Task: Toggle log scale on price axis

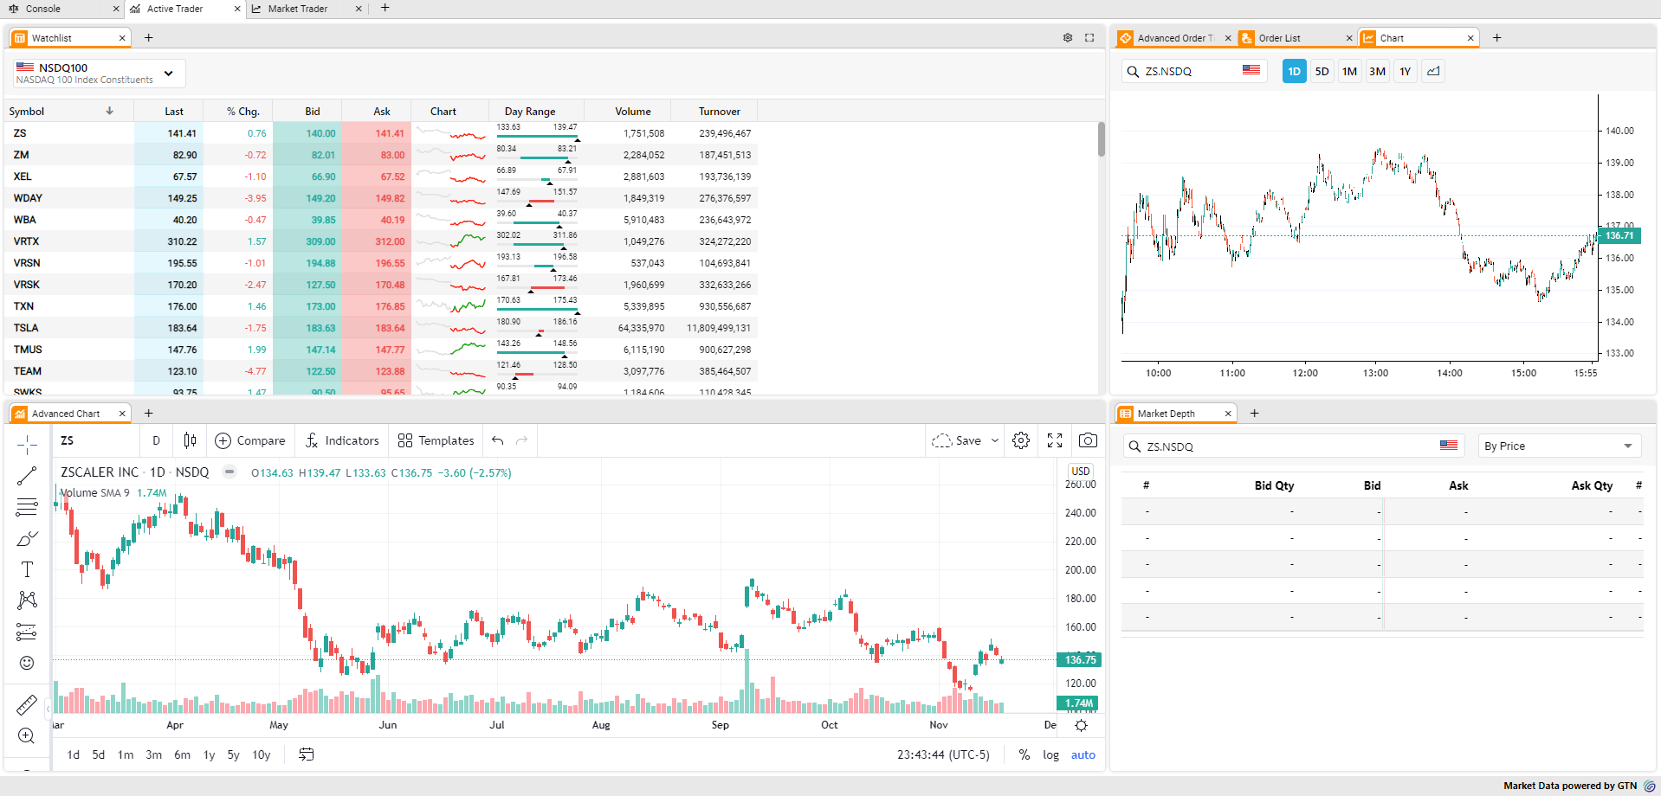Action: [1050, 754]
